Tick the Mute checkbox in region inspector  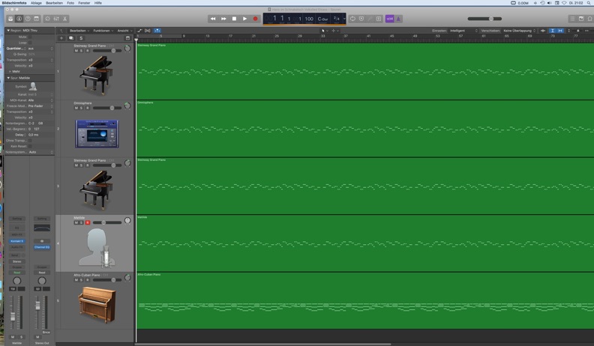click(30, 37)
